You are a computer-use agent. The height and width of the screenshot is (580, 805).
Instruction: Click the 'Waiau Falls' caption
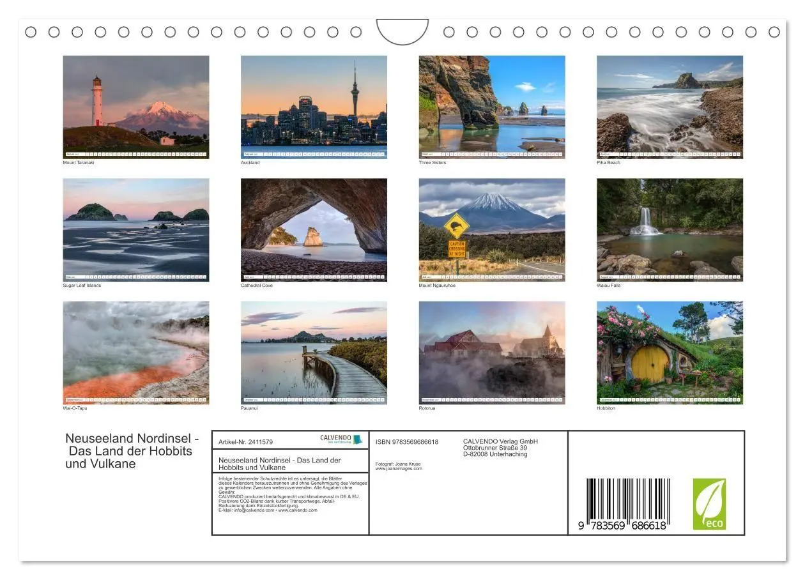609,286
